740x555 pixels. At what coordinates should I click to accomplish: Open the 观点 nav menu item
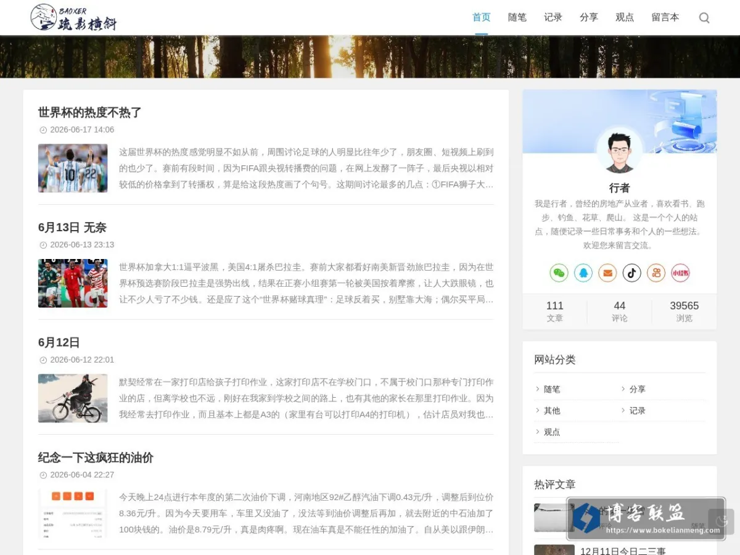click(x=625, y=17)
